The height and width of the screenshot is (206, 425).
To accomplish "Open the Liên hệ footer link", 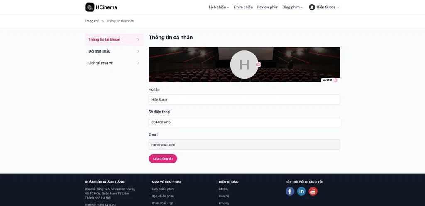I will [x=224, y=196].
